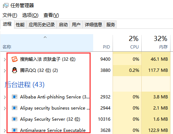Select the Sogou input method icon

coord(14,59)
